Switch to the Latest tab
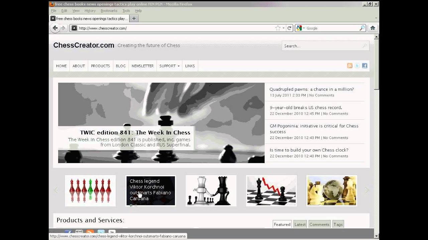 300,224
